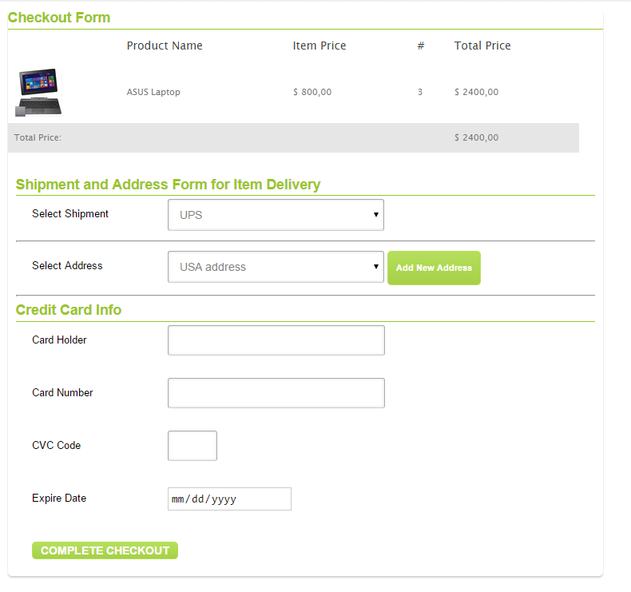The height and width of the screenshot is (592, 631).
Task: Click the Item Price column header
Action: 319,46
